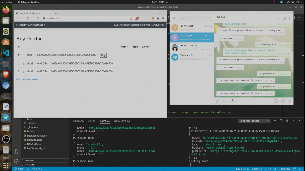This screenshot has width=305, height=171.
Task: Open .babelrc file
Action: (x=32, y=123)
